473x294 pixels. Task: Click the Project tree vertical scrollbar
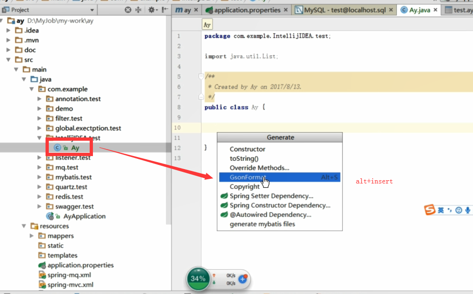[x=168, y=120]
